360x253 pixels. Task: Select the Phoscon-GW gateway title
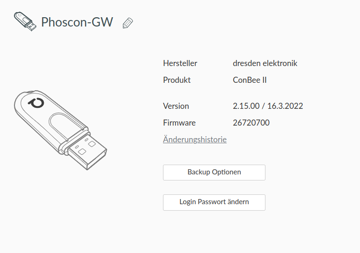coord(77,22)
